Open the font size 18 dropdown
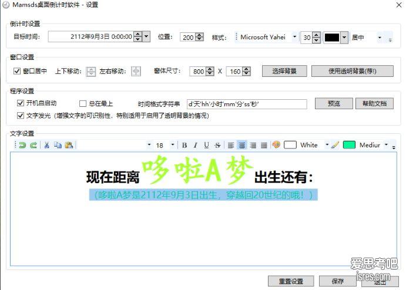The image size is (406, 290). [x=172, y=144]
